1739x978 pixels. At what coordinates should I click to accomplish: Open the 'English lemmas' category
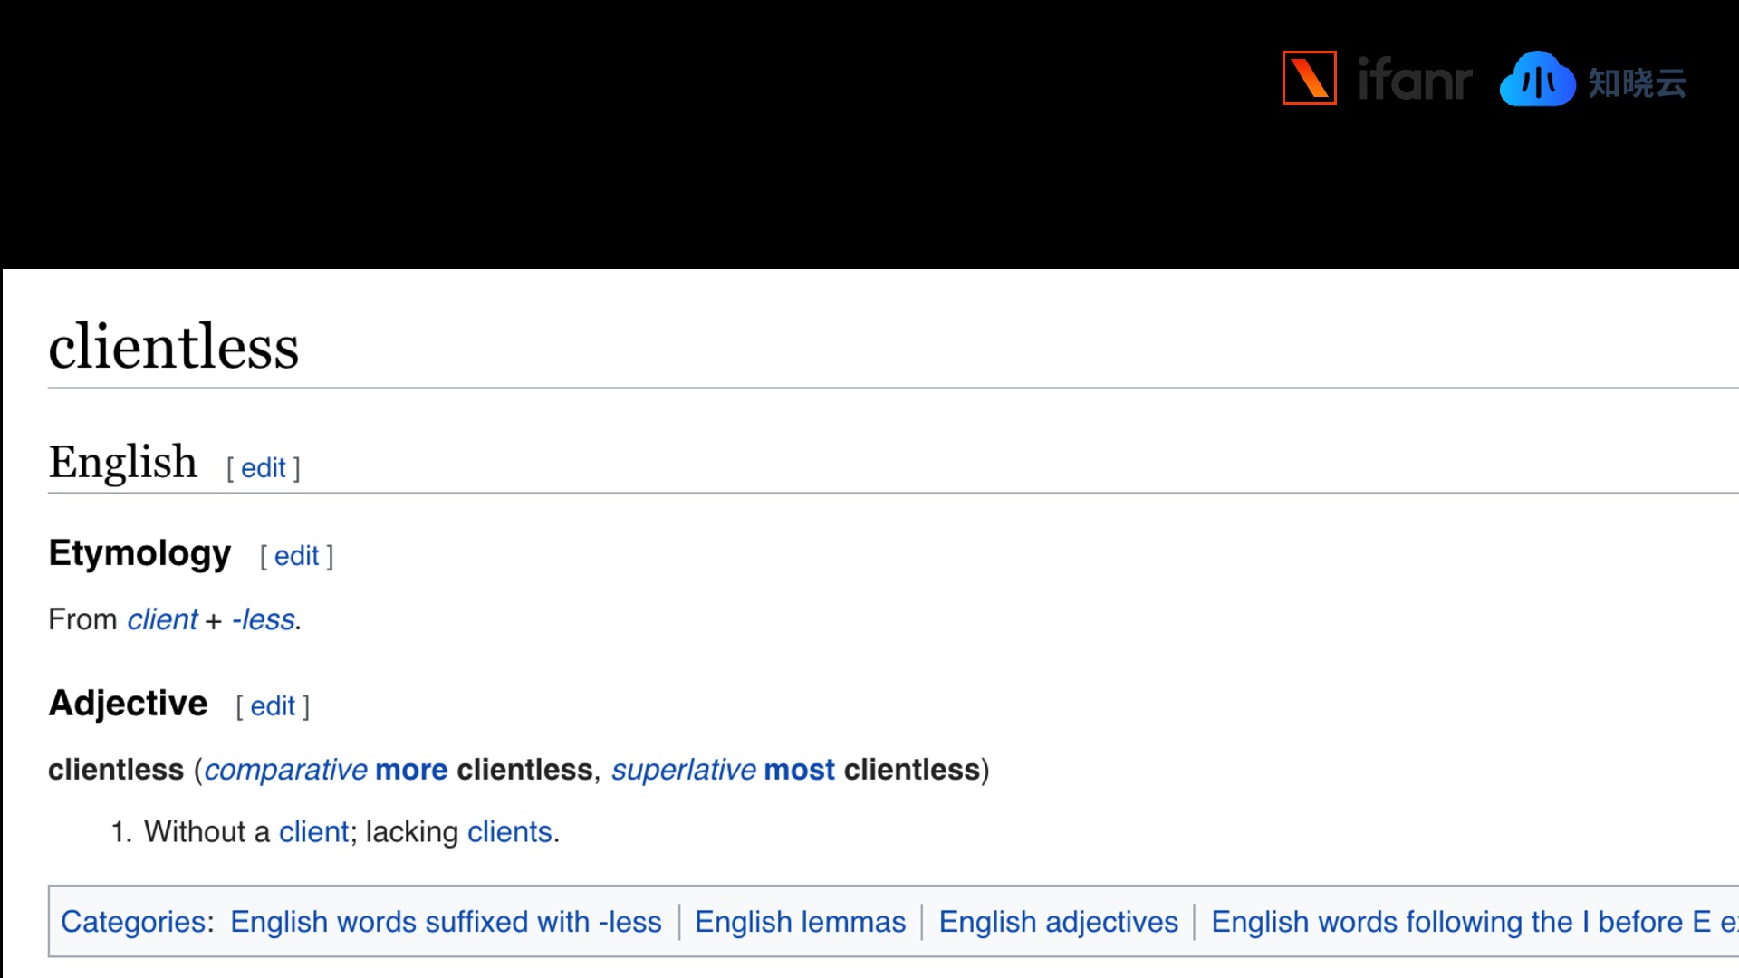pos(800,922)
